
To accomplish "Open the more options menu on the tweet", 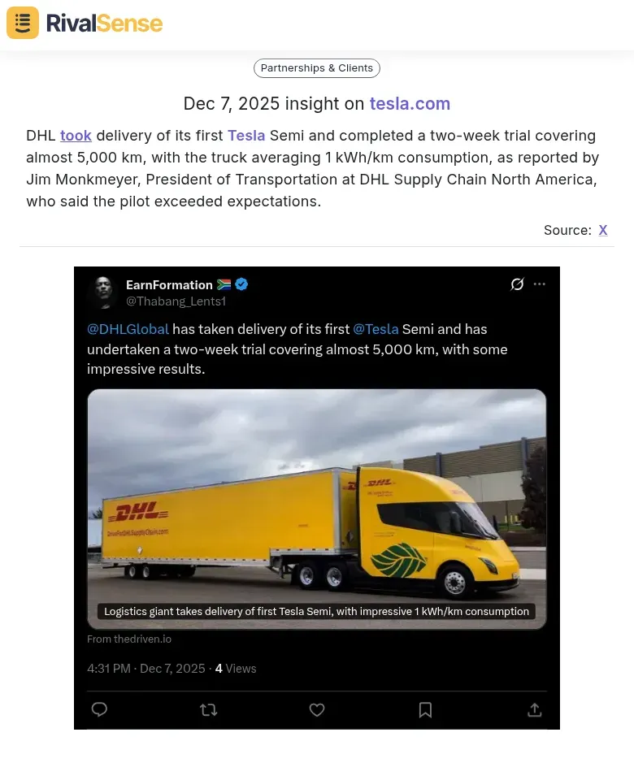I will click(539, 284).
